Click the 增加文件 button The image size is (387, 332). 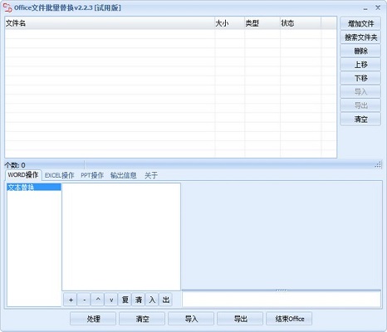pos(360,24)
